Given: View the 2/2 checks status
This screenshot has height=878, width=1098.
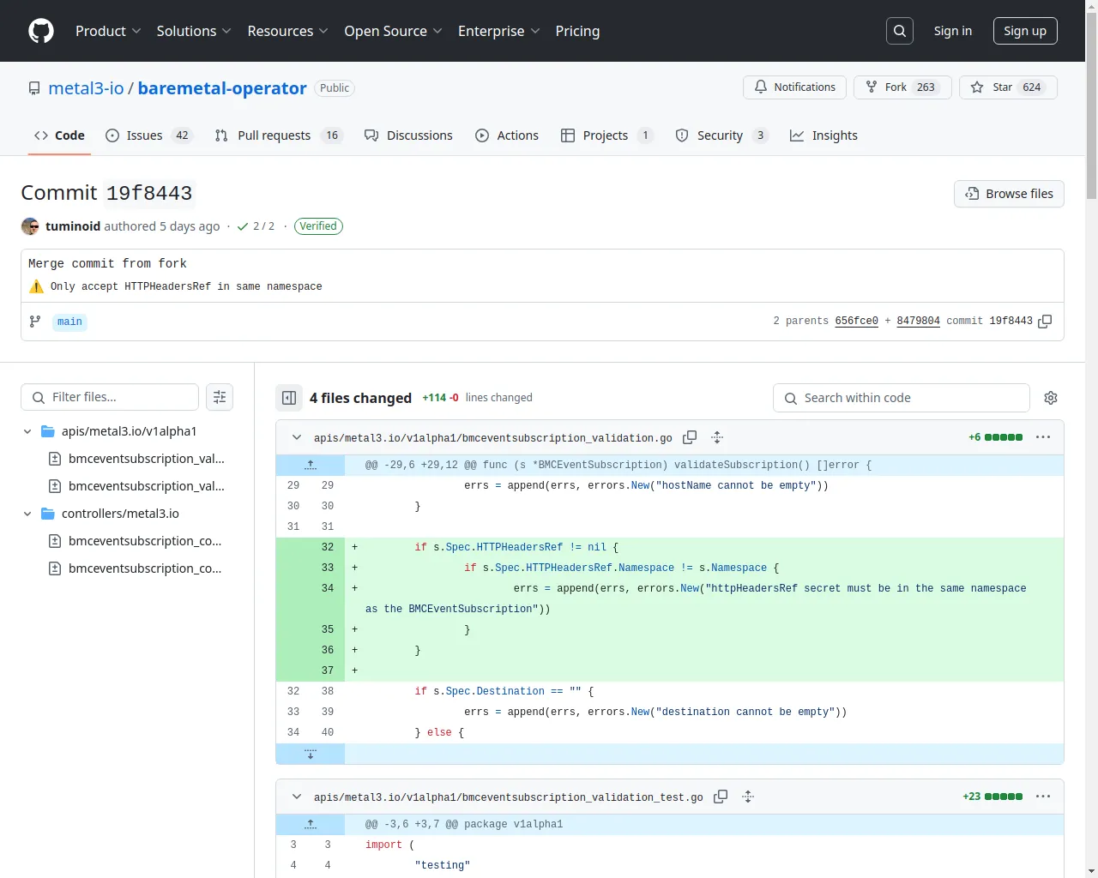Looking at the screenshot, I should [256, 226].
